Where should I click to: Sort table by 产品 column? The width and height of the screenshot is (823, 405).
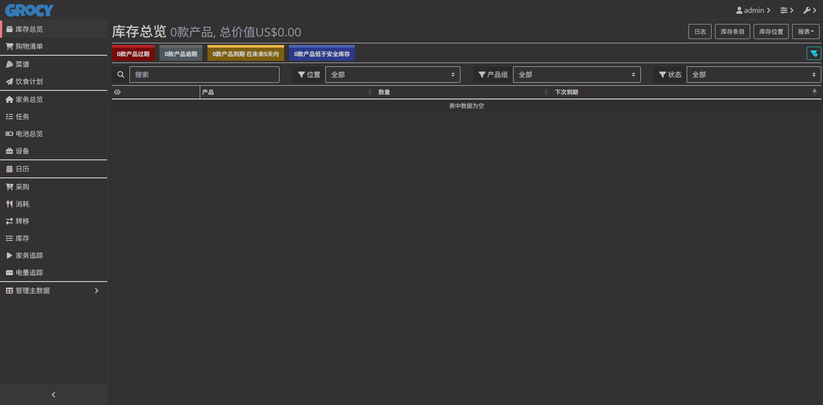(x=287, y=92)
